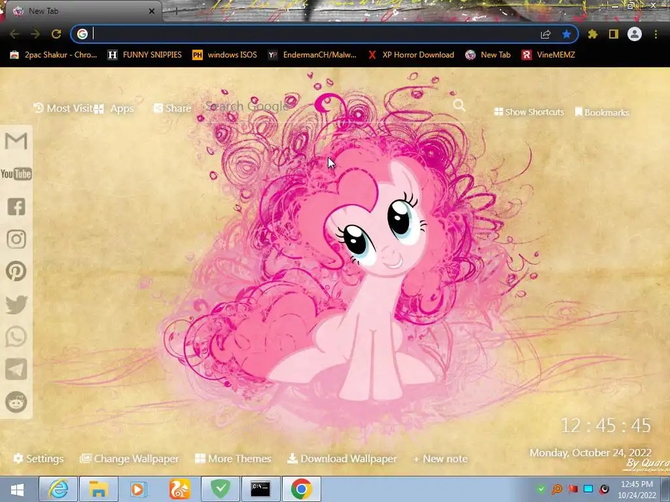This screenshot has height=502, width=670.
Task: Open Settings at bottom left
Action: (39, 459)
